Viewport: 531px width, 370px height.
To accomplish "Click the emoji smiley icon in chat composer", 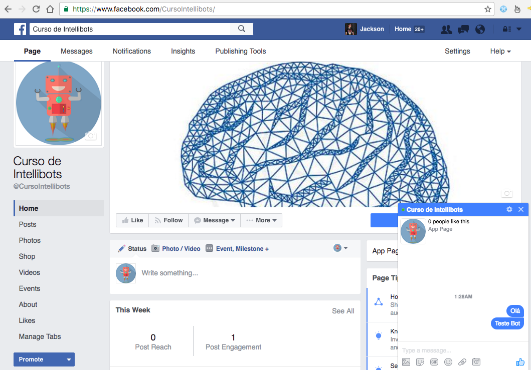I will pos(448,361).
